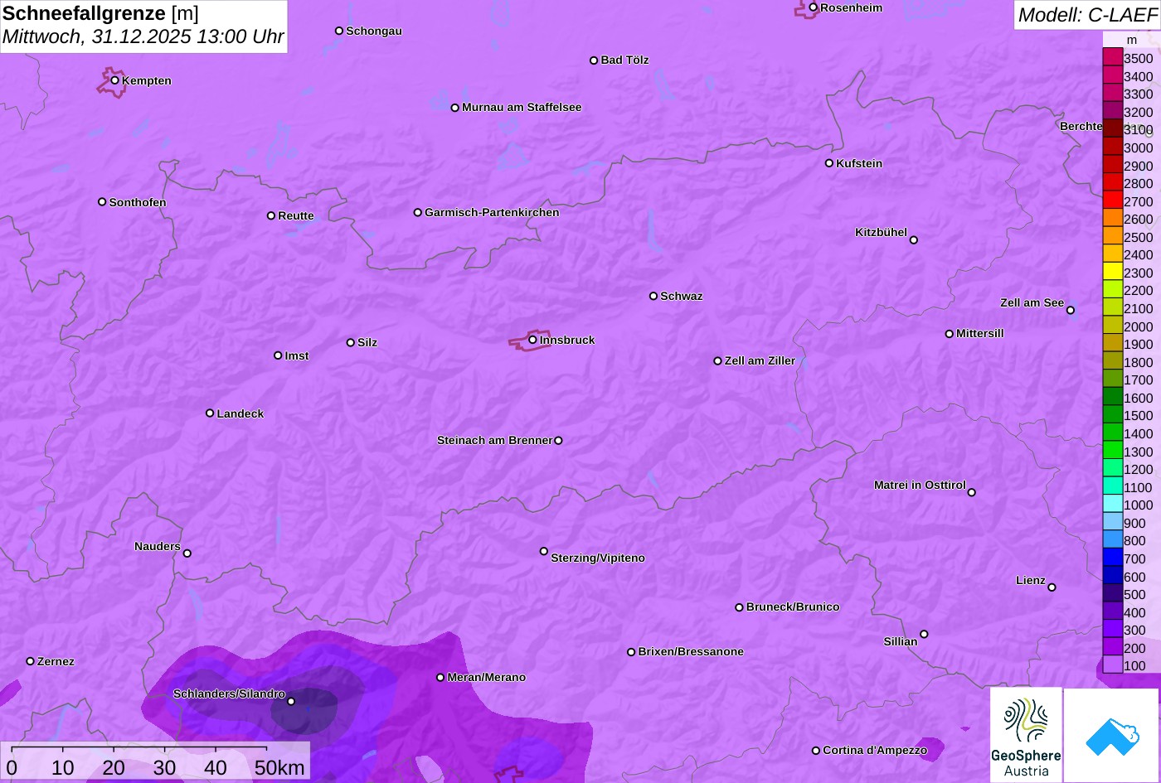The width and height of the screenshot is (1161, 783).
Task: Click the blue cloud app logo
Action: tap(1111, 735)
